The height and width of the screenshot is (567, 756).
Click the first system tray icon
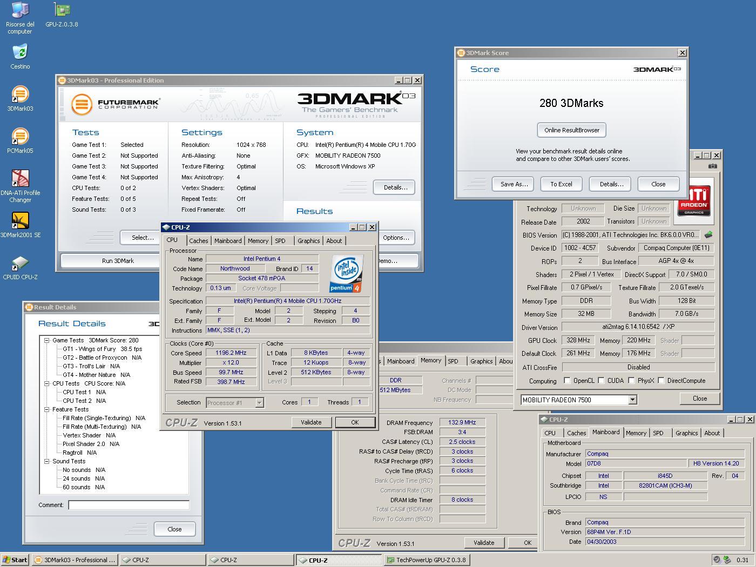pyautogui.click(x=717, y=560)
